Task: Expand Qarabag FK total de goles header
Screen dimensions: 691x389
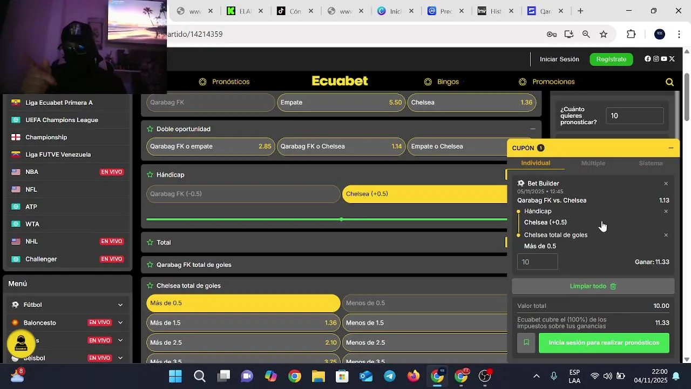Action: coord(324,265)
